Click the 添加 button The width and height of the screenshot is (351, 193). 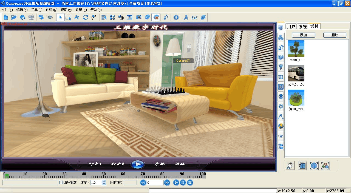pos(304,35)
